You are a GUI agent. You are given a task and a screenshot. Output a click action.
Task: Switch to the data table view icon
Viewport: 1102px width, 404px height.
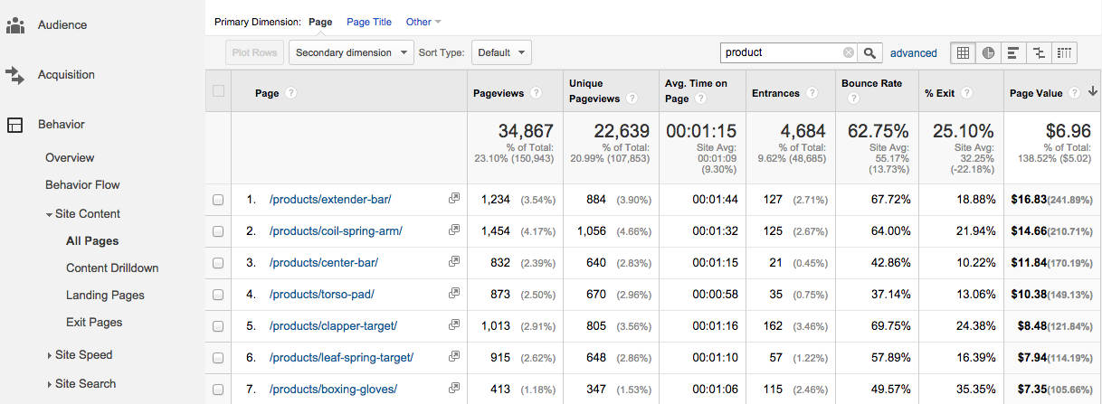click(963, 52)
